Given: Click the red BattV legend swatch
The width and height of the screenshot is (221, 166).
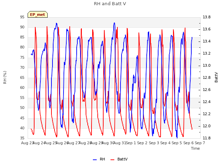Looking at the screenshot, I should (x=113, y=160).
